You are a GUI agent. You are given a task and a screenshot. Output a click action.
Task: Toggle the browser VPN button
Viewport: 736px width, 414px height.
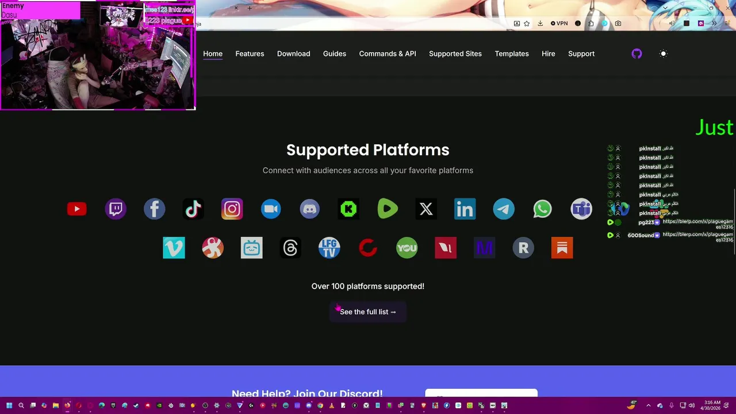[559, 24]
